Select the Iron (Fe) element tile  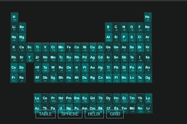[x=69, y=47]
